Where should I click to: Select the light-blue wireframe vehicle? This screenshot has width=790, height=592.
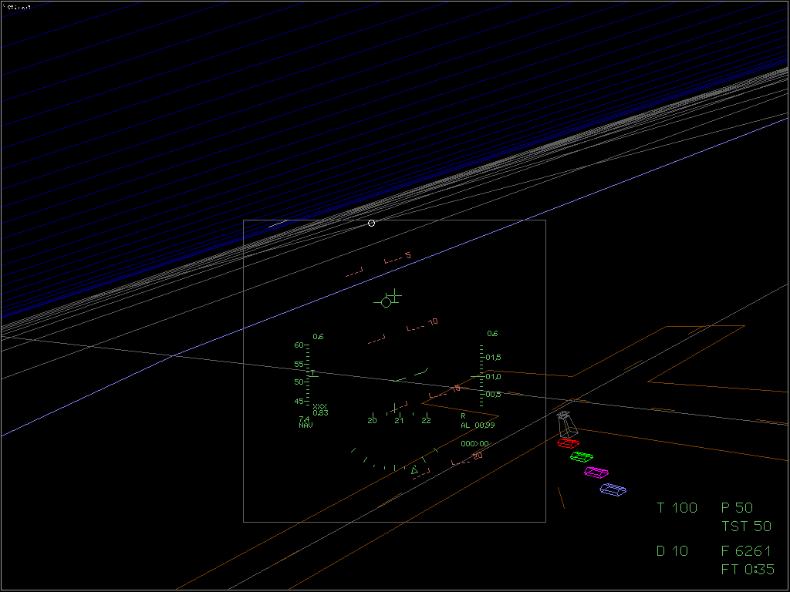pyautogui.click(x=613, y=489)
